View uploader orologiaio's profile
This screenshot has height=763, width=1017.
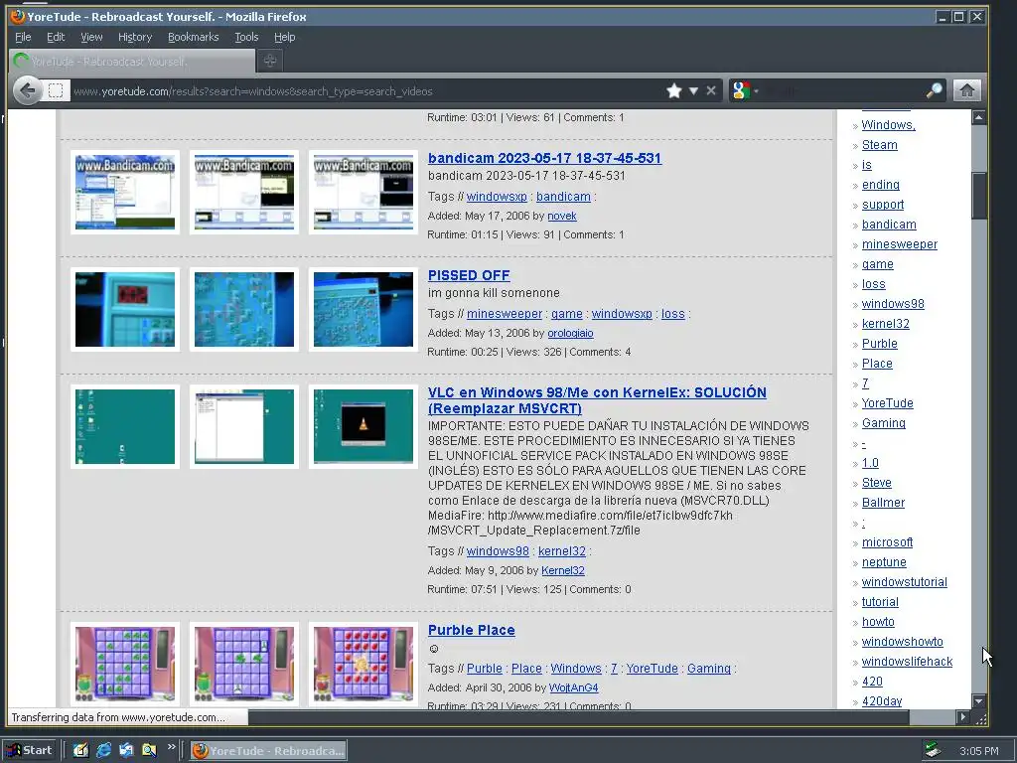point(570,334)
